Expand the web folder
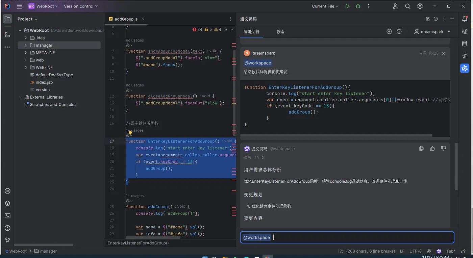This screenshot has height=258, width=473. point(26,60)
